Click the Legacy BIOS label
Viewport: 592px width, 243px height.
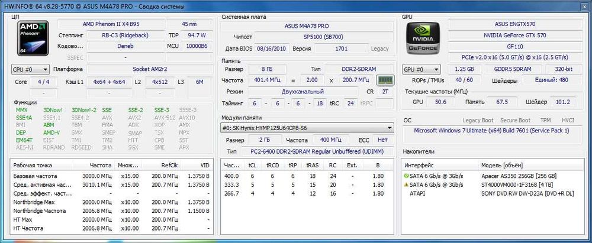point(379,48)
